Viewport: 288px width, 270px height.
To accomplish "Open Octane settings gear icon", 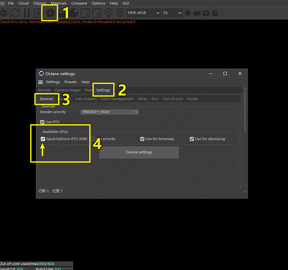I will coord(50,13).
